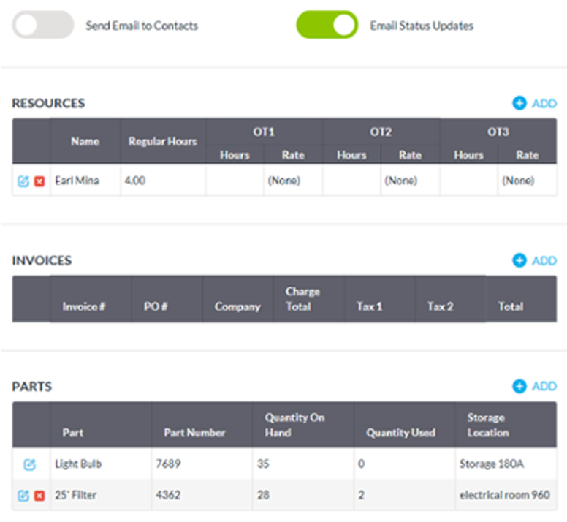Delete the Earl Mina resource row
Viewport: 567px width, 522px height.
point(39,181)
